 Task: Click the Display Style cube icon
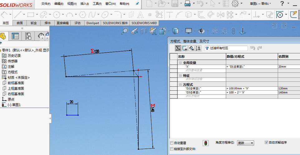coord(175,31)
